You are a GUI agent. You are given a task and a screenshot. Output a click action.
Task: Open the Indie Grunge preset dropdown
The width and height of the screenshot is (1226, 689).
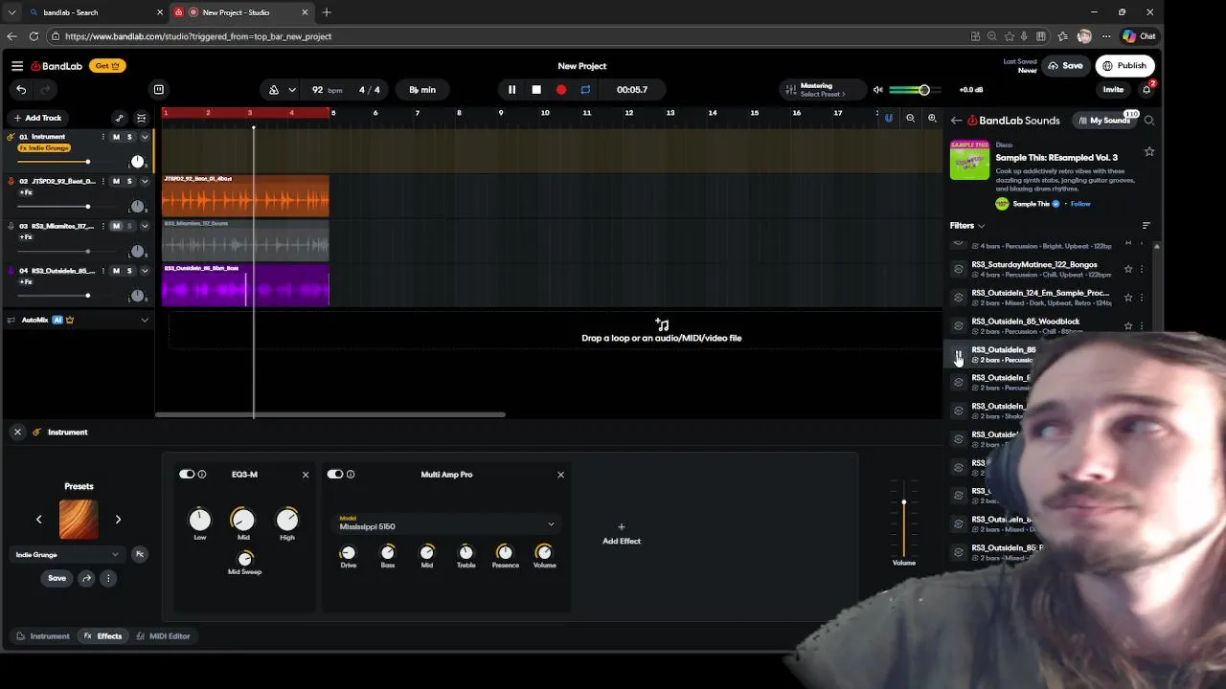coord(67,555)
